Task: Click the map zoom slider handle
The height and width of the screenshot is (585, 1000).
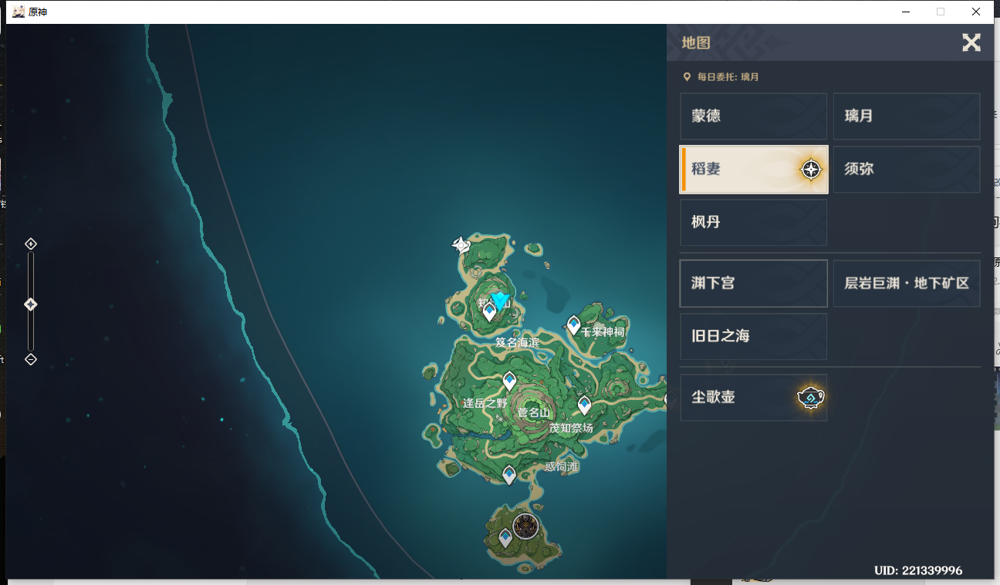Action: pos(31,304)
